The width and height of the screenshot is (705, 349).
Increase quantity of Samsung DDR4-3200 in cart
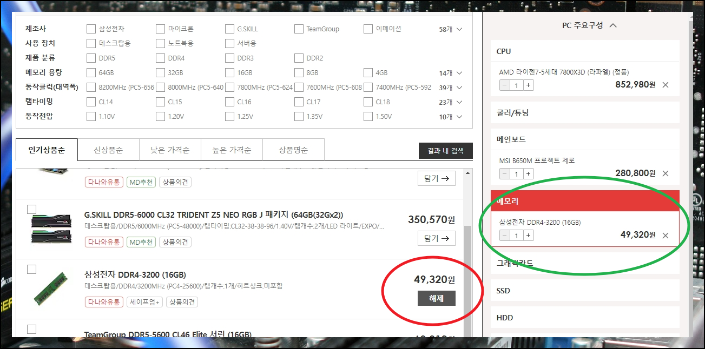pyautogui.click(x=529, y=235)
